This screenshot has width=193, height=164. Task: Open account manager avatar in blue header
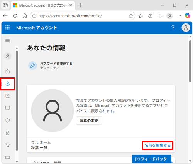[186, 28]
